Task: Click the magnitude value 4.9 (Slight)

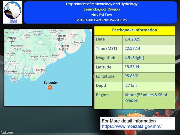Action: [134, 58]
